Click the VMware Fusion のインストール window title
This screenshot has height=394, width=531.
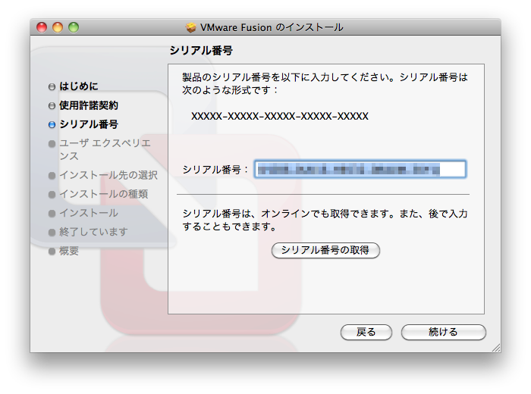(x=272, y=27)
